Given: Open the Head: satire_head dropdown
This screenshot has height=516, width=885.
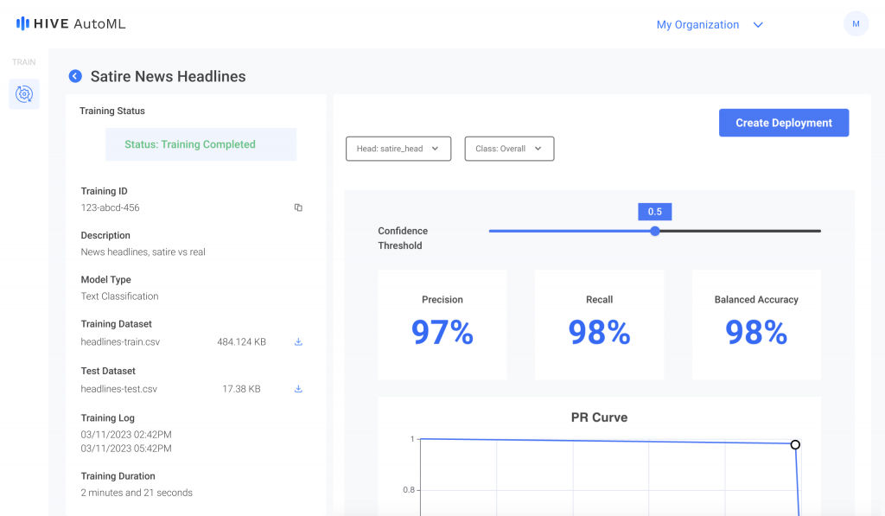Looking at the screenshot, I should pos(398,149).
